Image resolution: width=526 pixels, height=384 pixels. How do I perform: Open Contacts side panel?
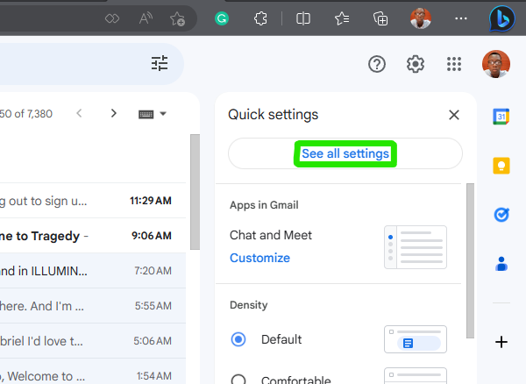click(x=501, y=264)
